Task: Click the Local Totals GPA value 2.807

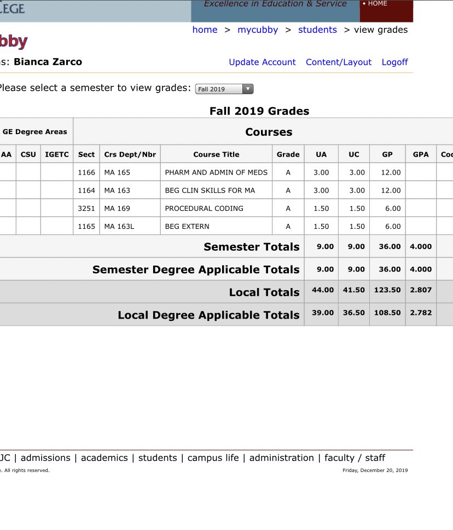Action: (x=421, y=290)
